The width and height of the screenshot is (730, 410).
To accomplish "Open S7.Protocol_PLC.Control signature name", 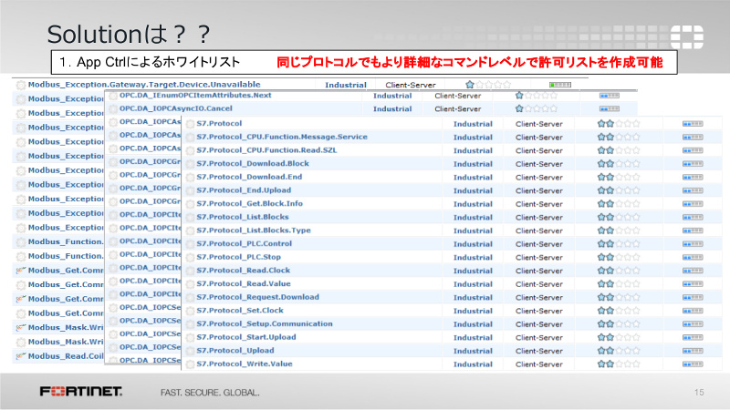I will click(x=244, y=243).
